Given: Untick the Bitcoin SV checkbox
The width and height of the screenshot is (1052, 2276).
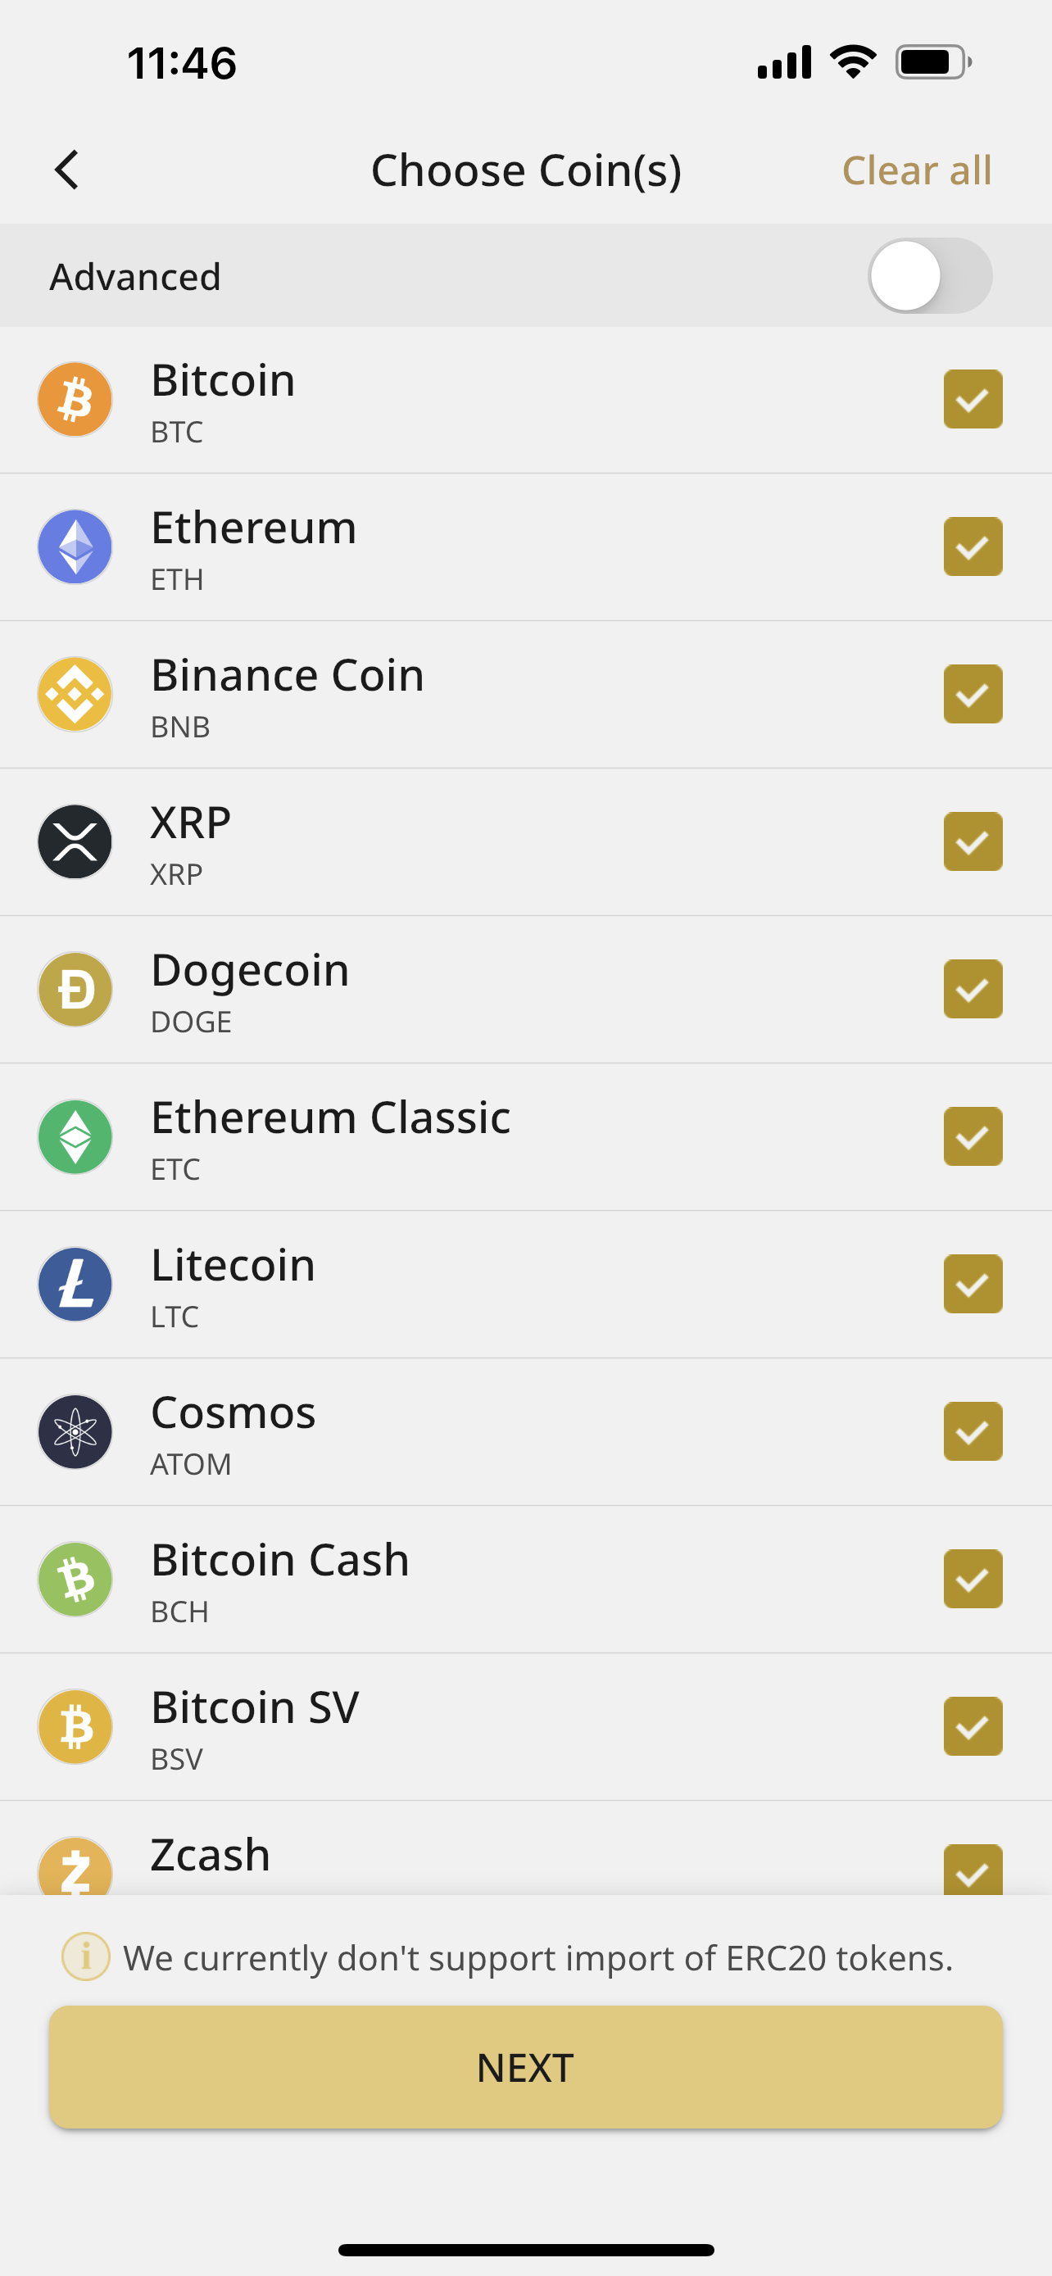Looking at the screenshot, I should click(x=973, y=1726).
